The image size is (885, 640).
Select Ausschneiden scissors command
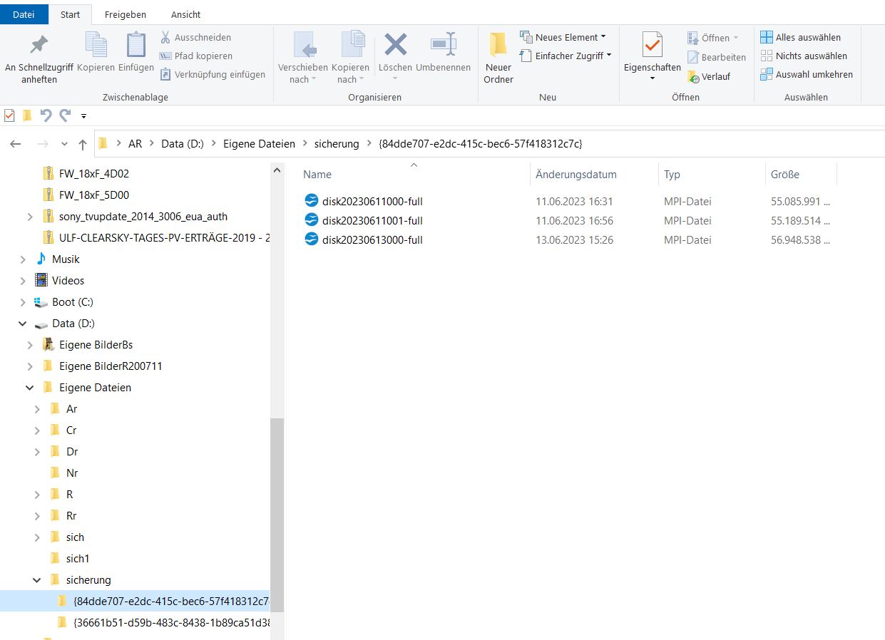[x=195, y=37]
